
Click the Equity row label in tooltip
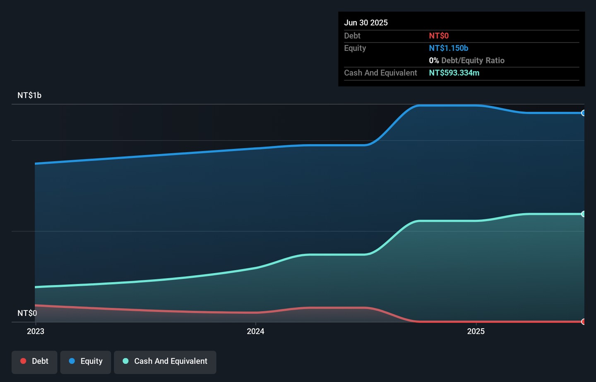355,48
